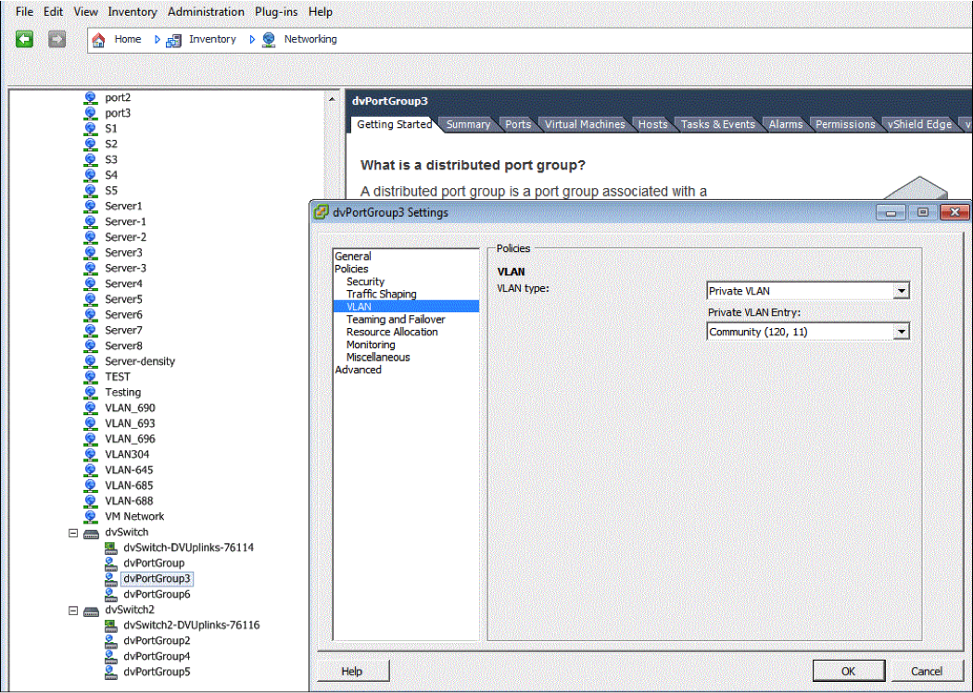Open the Private VLAN Entry dropdown
This screenshot has width=973, height=693.
901,332
